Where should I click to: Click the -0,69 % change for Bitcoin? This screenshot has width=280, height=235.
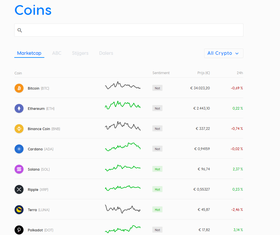pyautogui.click(x=237, y=88)
